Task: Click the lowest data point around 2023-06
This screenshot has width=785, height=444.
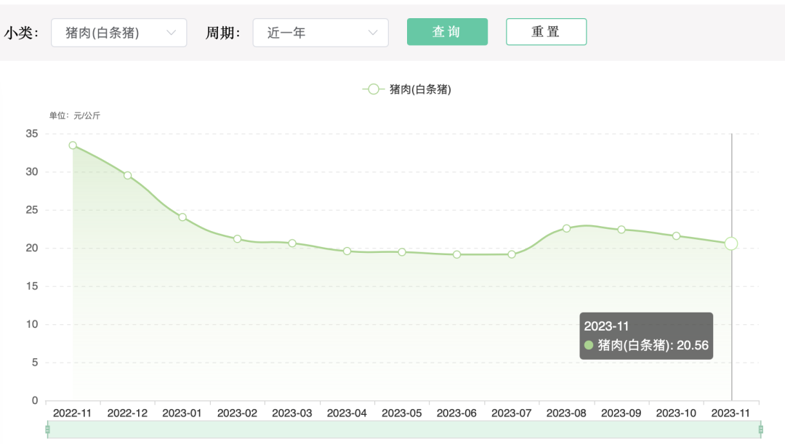Action: (456, 254)
